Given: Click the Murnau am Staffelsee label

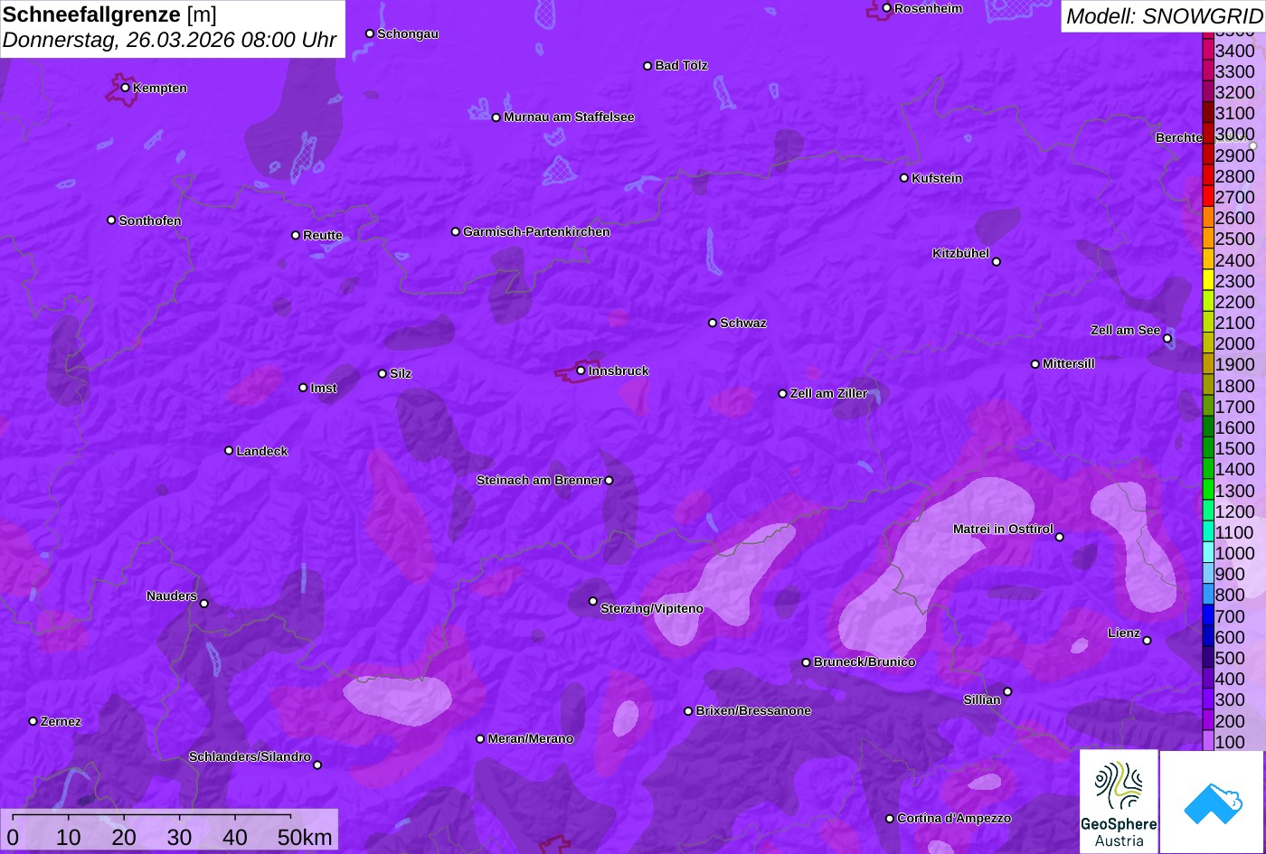Looking at the screenshot, I should 569,117.
